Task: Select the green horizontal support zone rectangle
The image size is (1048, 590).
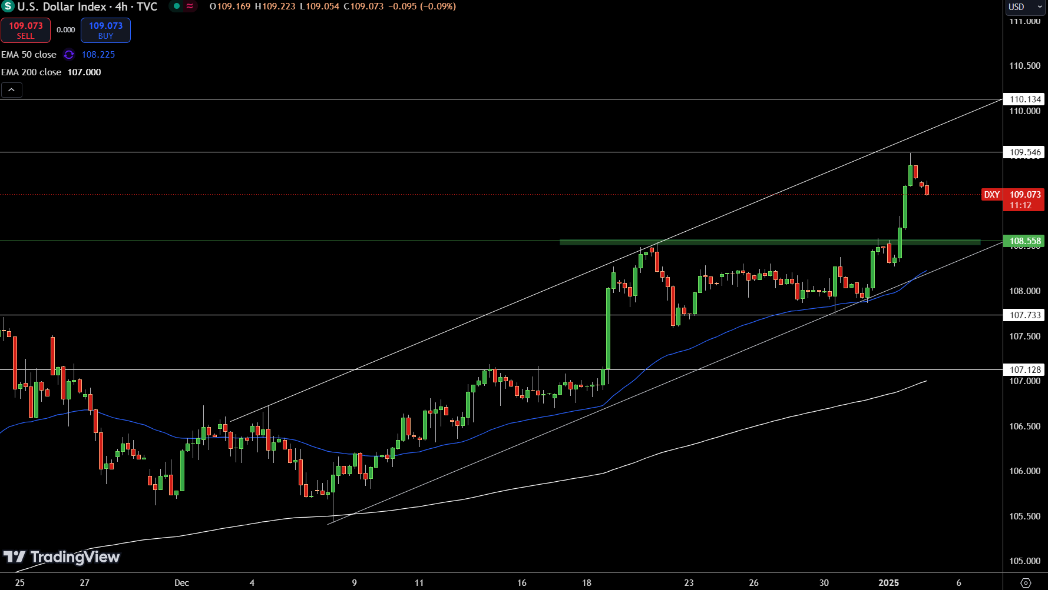Action: [770, 242]
